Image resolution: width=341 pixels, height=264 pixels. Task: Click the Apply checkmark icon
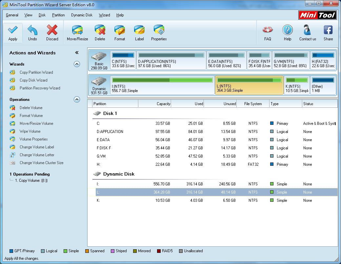pyautogui.click(x=12, y=30)
